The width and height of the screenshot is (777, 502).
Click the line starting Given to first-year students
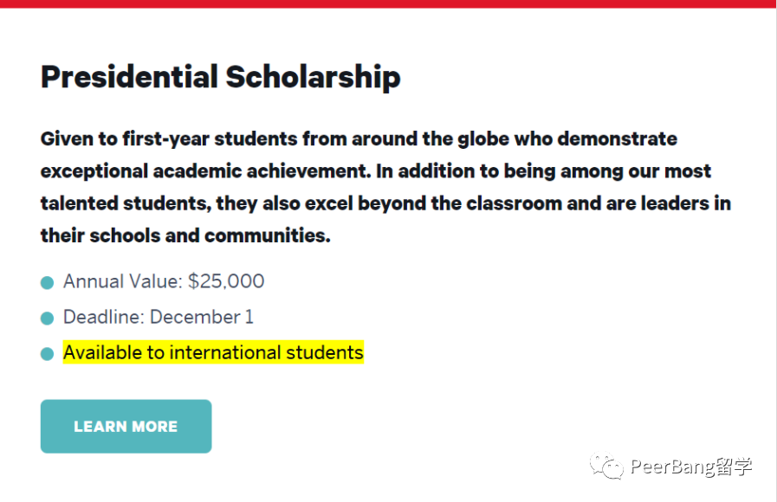point(359,139)
